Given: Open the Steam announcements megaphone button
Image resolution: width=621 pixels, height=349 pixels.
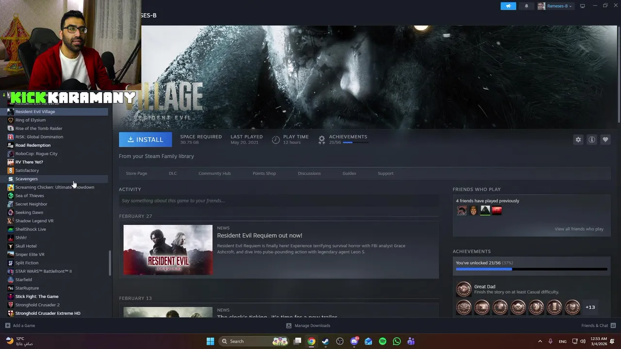Looking at the screenshot, I should (x=508, y=6).
